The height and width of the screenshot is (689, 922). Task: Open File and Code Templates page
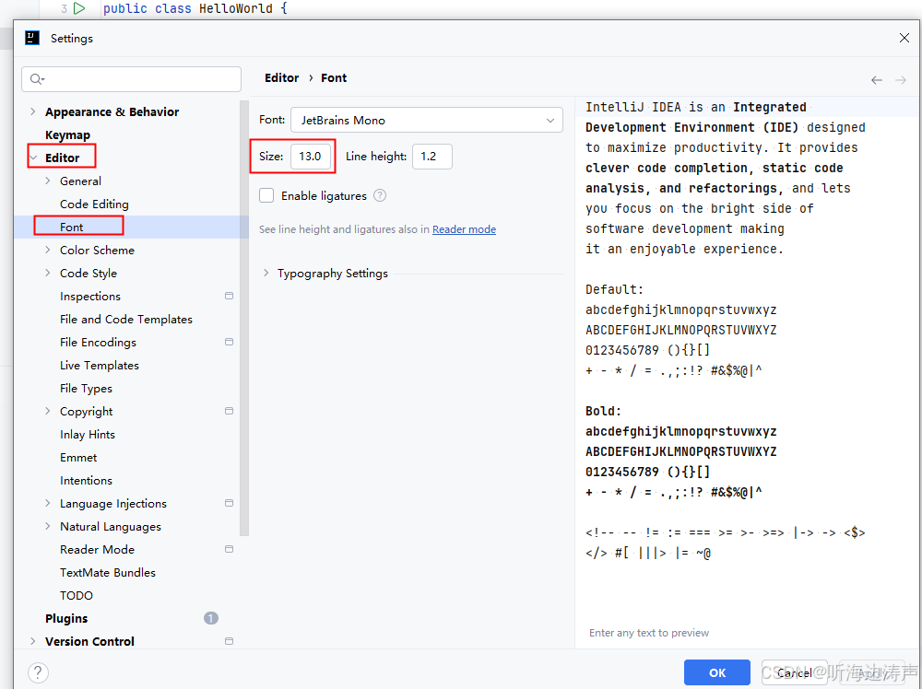click(125, 319)
